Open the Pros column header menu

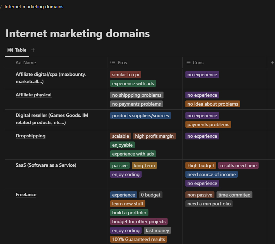pyautogui.click(x=122, y=63)
